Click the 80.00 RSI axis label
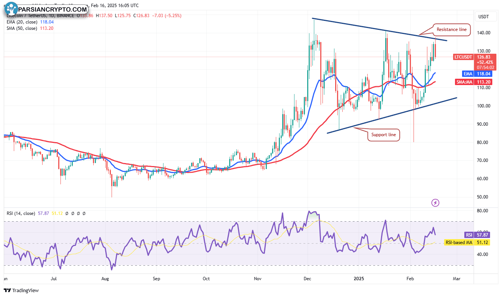 483,211
